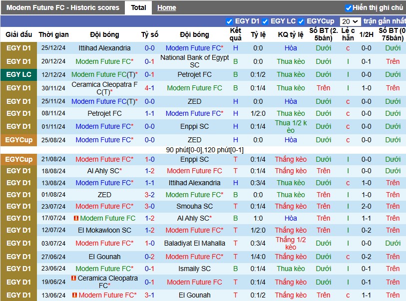Click Trên over/under on 30/11/24 row

(324, 88)
